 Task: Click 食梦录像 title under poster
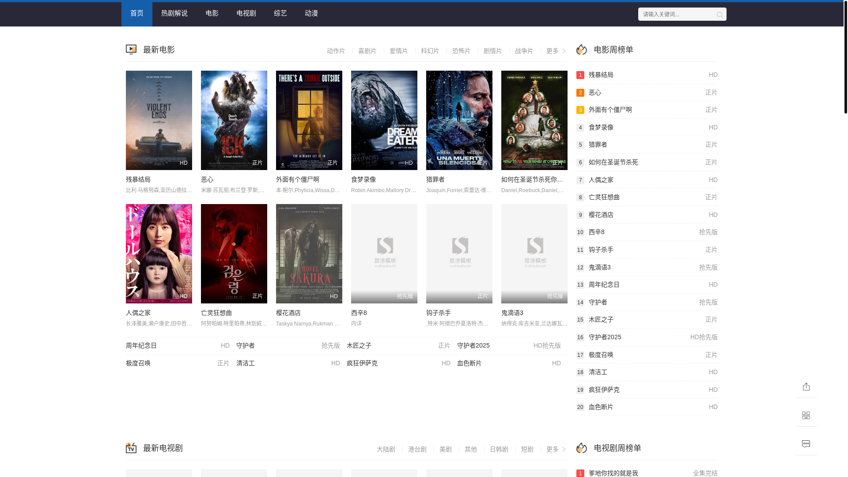[363, 179]
